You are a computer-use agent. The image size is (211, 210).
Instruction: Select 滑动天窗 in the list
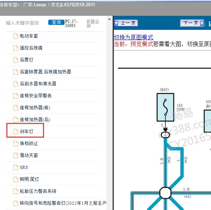click(x=29, y=155)
